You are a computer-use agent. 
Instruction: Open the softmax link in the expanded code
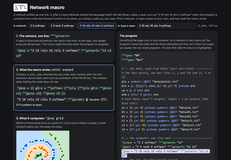55,88
